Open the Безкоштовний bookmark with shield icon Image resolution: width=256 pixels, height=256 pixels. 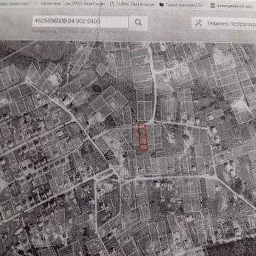(x=233, y=6)
